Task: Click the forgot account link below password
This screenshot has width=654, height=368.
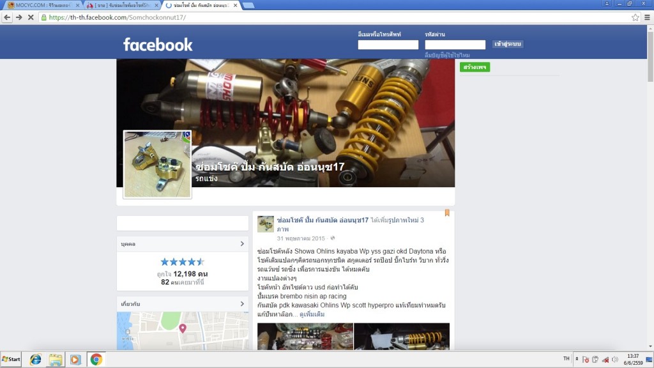Action: 447,55
